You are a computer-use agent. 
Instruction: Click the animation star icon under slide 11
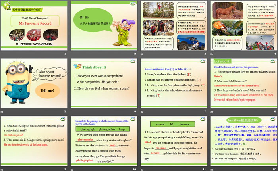(142, 169)
